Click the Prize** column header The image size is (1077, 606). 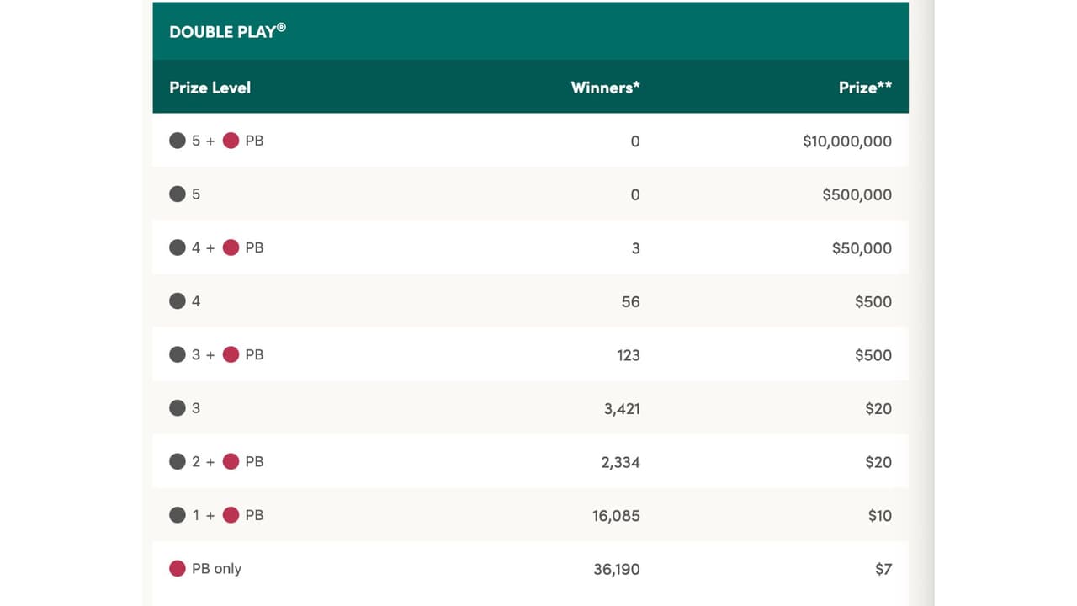[x=865, y=88]
